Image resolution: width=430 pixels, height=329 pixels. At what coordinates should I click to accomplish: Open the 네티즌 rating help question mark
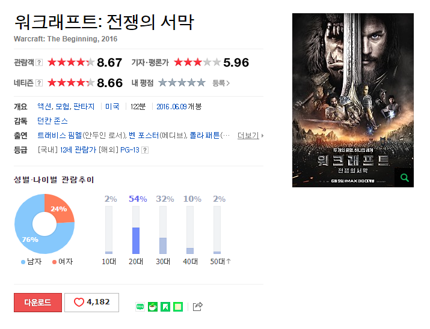[x=39, y=83]
